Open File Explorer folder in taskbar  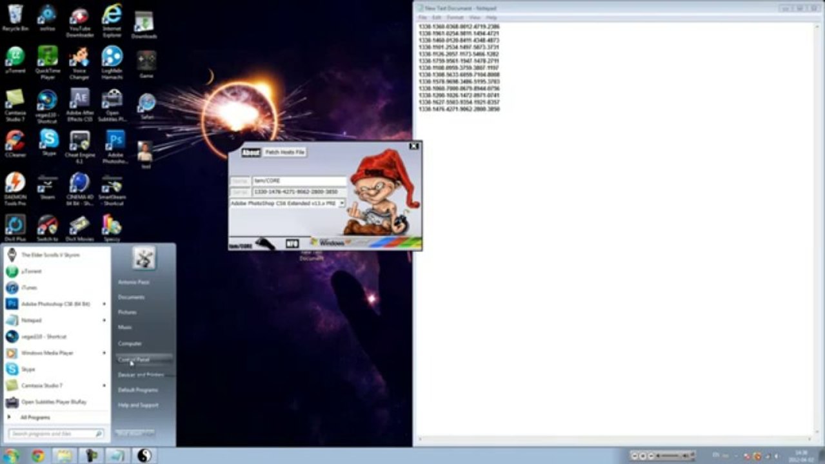[x=65, y=456]
